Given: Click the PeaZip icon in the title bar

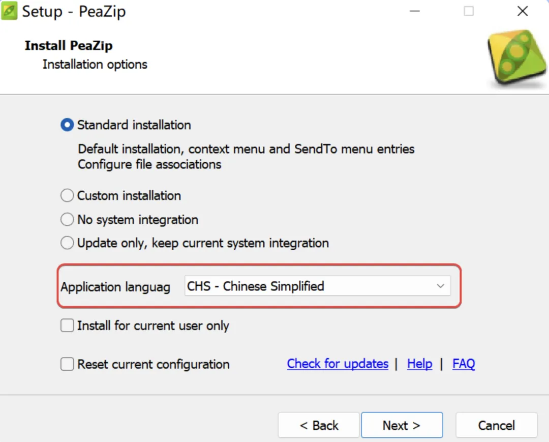Looking at the screenshot, I should click(x=9, y=11).
